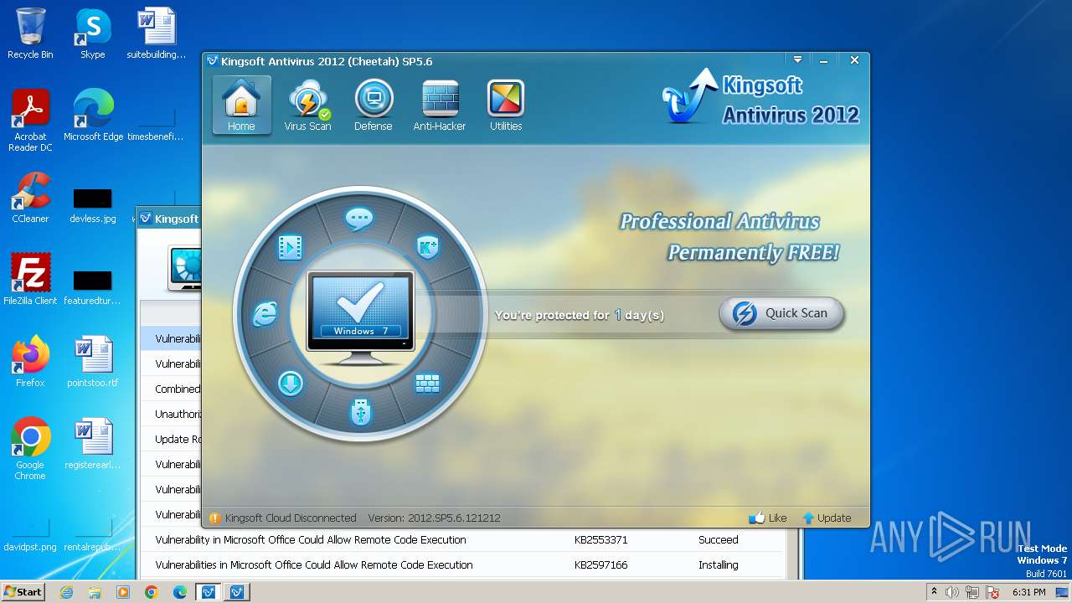The width and height of the screenshot is (1072, 603).
Task: Switch to second Kingsoft taskbar window
Action: point(237,592)
